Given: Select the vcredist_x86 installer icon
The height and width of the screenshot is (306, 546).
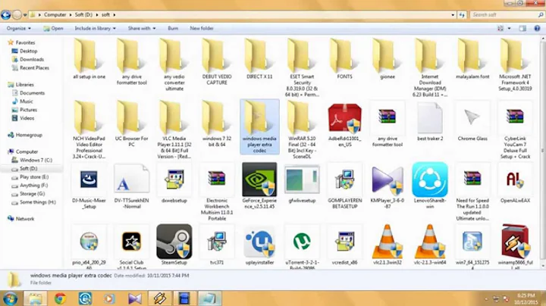Looking at the screenshot, I should click(344, 242).
